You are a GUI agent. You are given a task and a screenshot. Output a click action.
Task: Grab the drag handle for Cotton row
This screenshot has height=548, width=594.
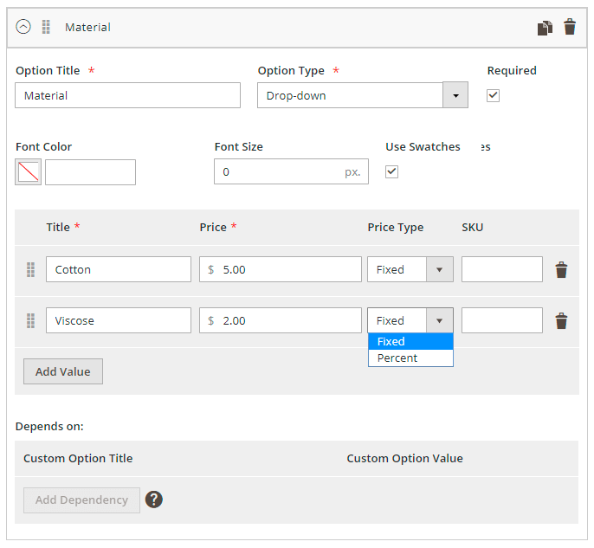point(30,270)
